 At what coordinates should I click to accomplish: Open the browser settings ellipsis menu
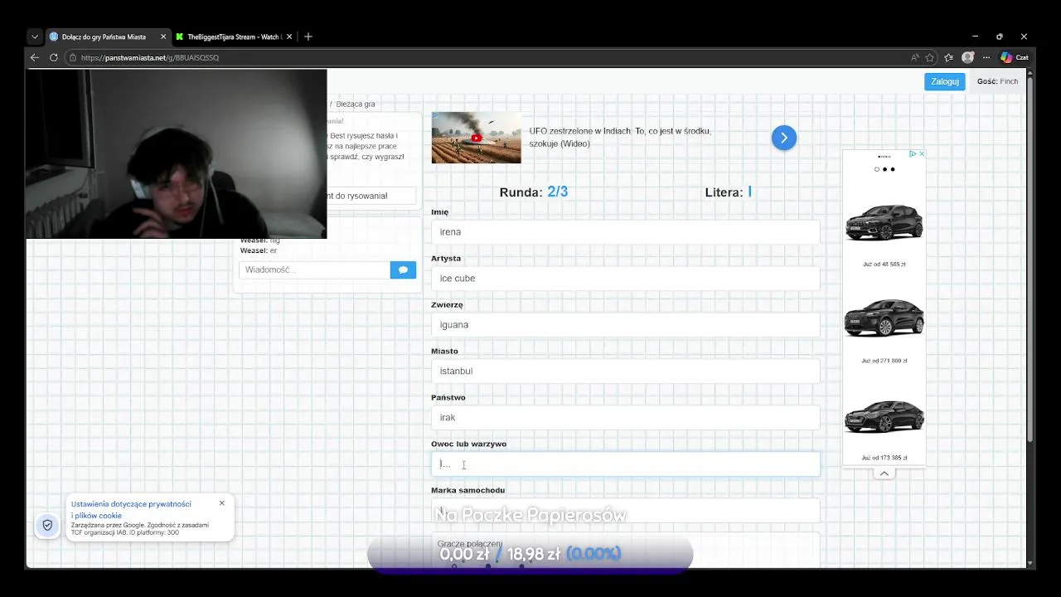point(986,58)
